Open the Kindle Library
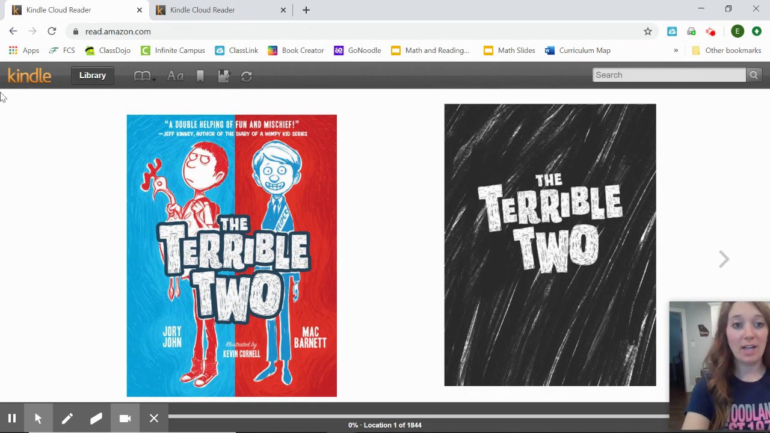 point(93,75)
